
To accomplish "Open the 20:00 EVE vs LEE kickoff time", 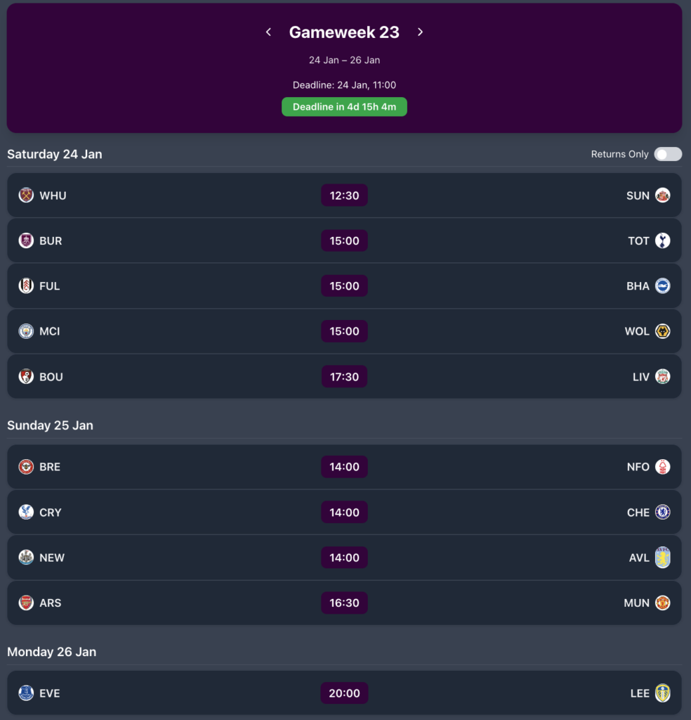I will tap(344, 693).
